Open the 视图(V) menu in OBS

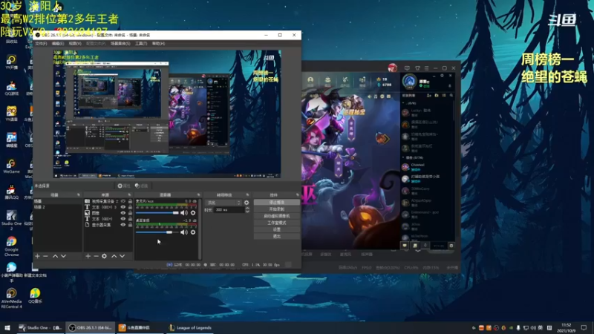[x=75, y=44]
